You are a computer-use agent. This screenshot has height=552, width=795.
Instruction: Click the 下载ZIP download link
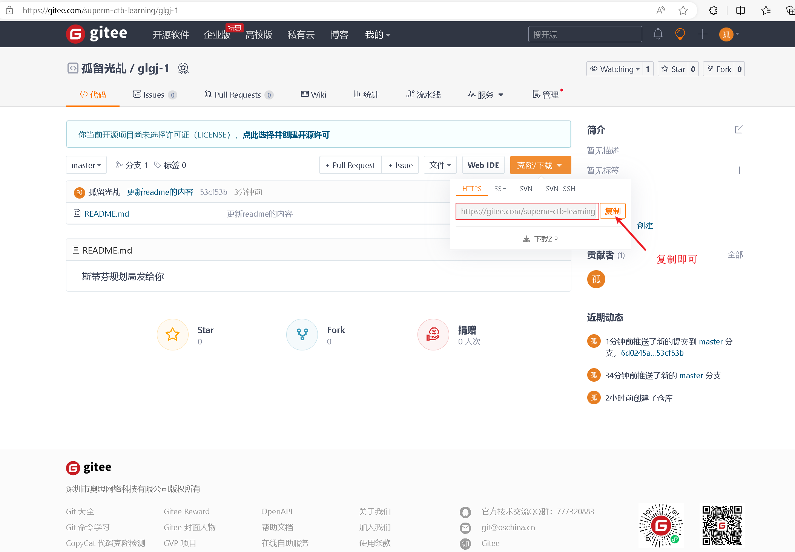[x=540, y=239]
